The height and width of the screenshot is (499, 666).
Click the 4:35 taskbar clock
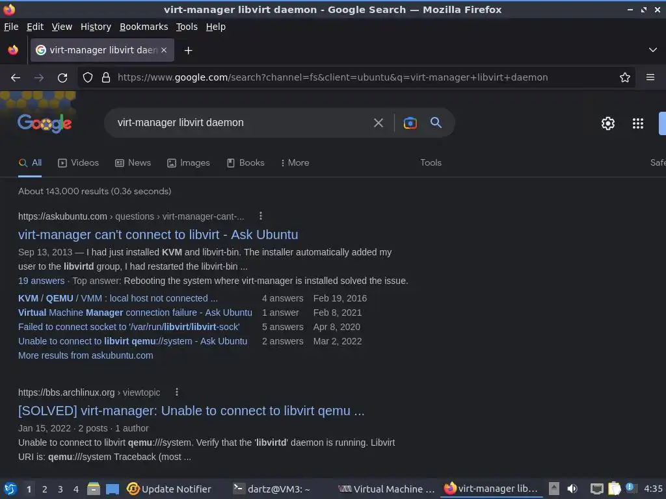click(653, 489)
